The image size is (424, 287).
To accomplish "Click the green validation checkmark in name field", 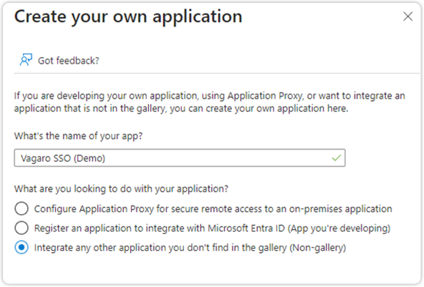I will (x=336, y=158).
